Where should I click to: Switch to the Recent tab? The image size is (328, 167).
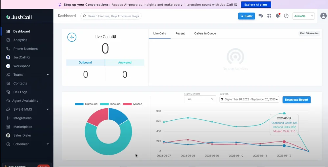(180, 34)
